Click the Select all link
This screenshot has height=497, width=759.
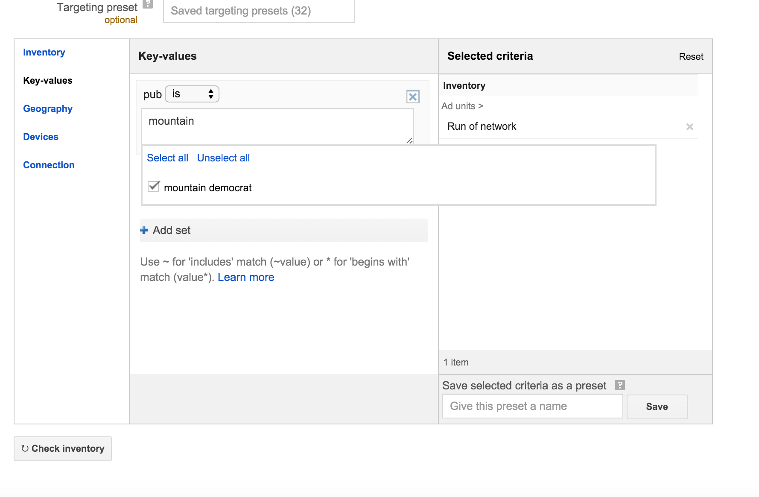pyautogui.click(x=167, y=158)
